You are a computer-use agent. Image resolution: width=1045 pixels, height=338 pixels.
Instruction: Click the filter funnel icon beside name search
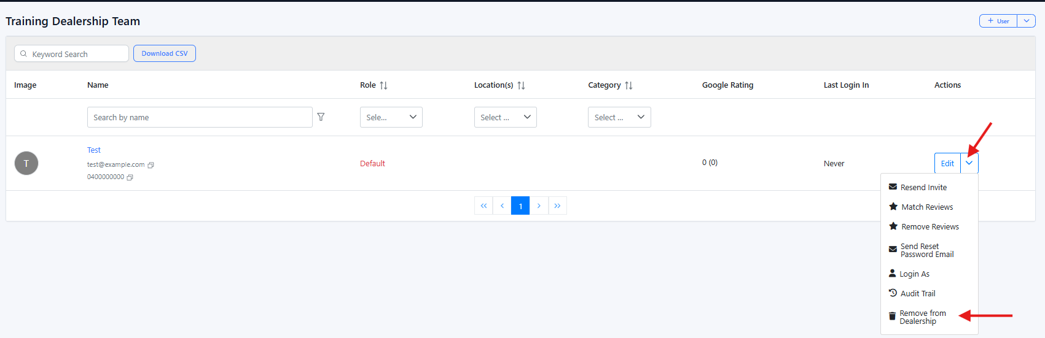[321, 117]
